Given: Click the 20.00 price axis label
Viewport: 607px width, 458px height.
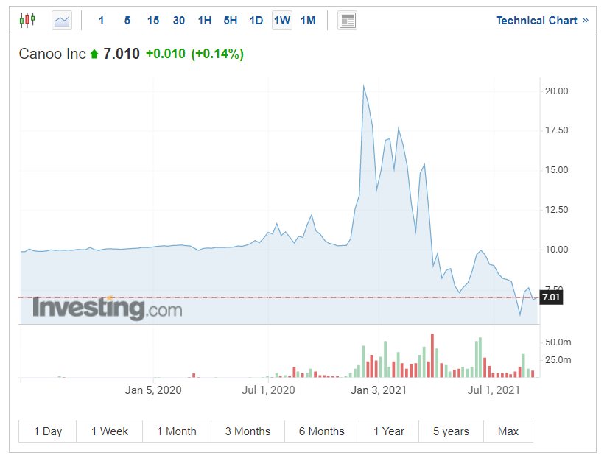Looking at the screenshot, I should pos(556,91).
